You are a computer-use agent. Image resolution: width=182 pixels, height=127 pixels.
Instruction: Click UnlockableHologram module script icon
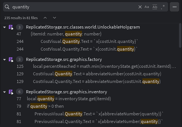coord(11,27)
